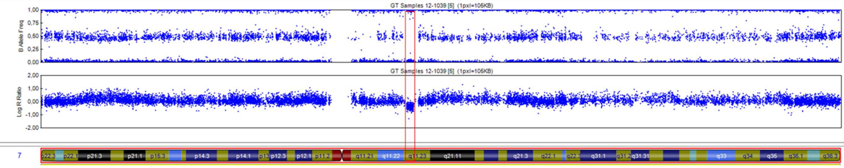Image resolution: width=844 pixels, height=168 pixels.
Task: Go to band q34
Action: [x=747, y=156]
